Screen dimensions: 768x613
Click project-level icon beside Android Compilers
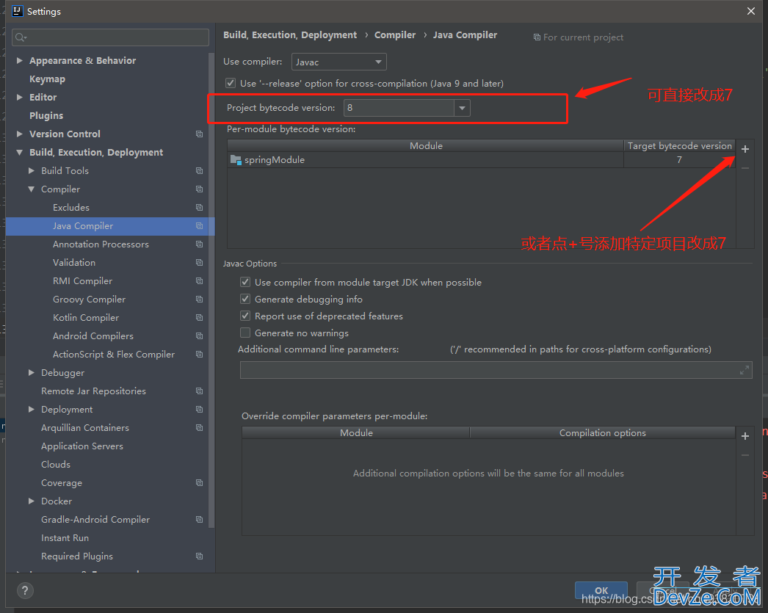coord(200,336)
